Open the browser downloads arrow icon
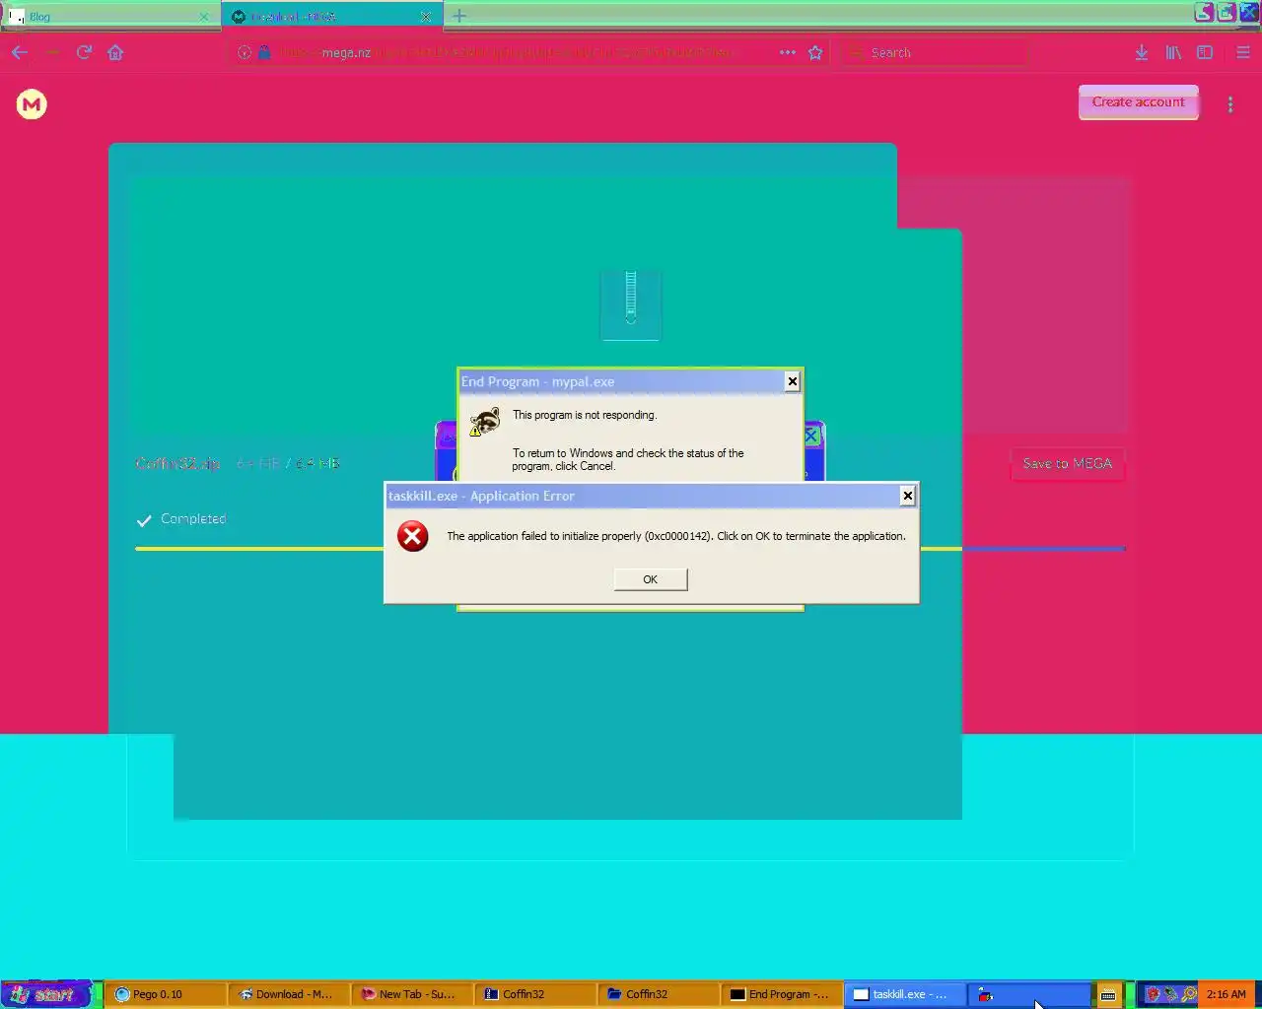The image size is (1262, 1009). 1141,52
